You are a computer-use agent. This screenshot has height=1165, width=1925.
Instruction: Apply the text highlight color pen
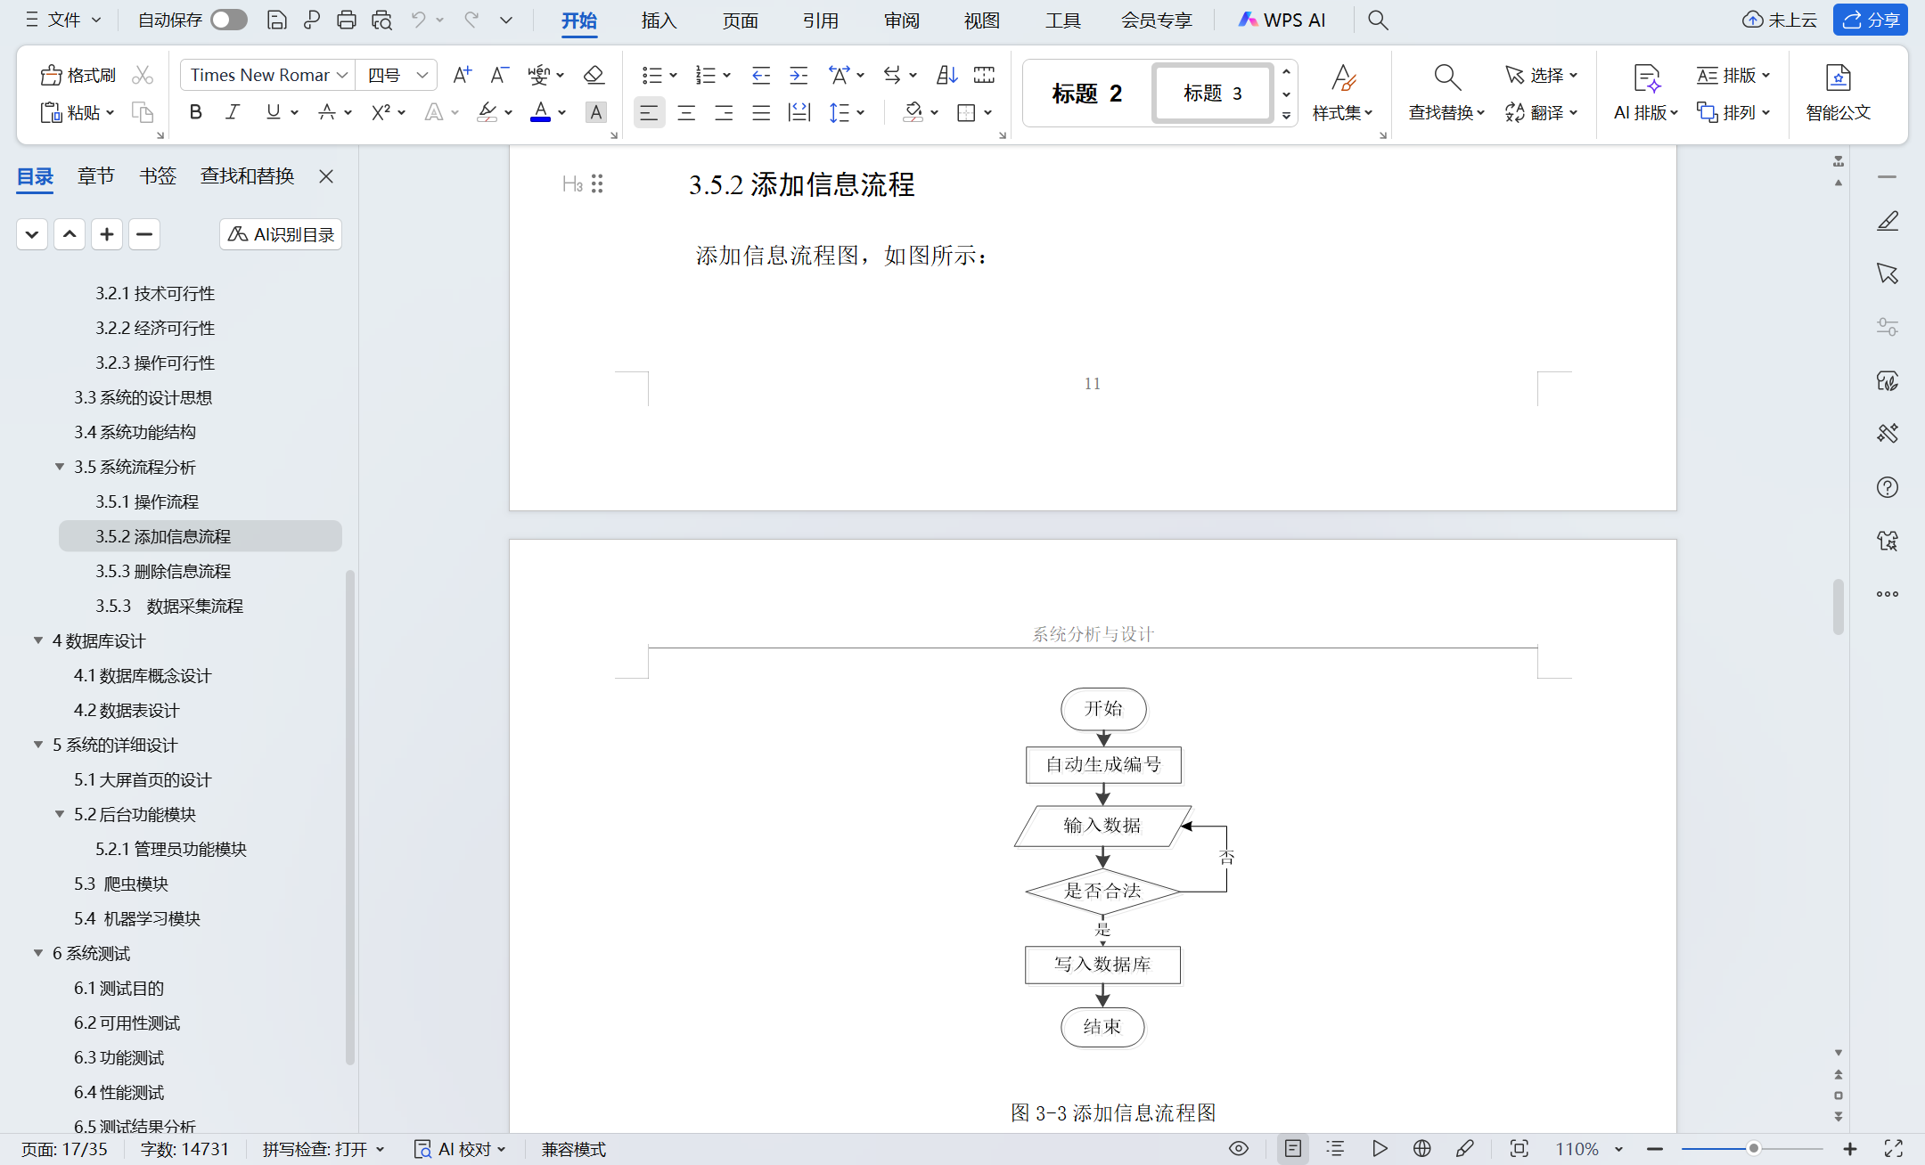coord(487,112)
